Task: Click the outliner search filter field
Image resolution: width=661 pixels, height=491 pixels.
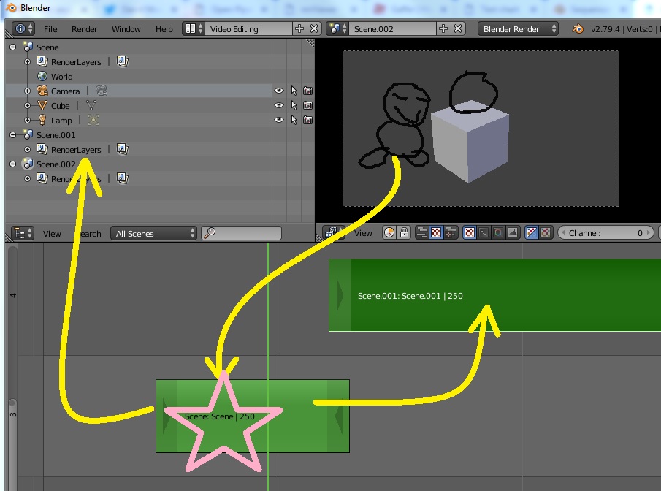Action: (241, 233)
